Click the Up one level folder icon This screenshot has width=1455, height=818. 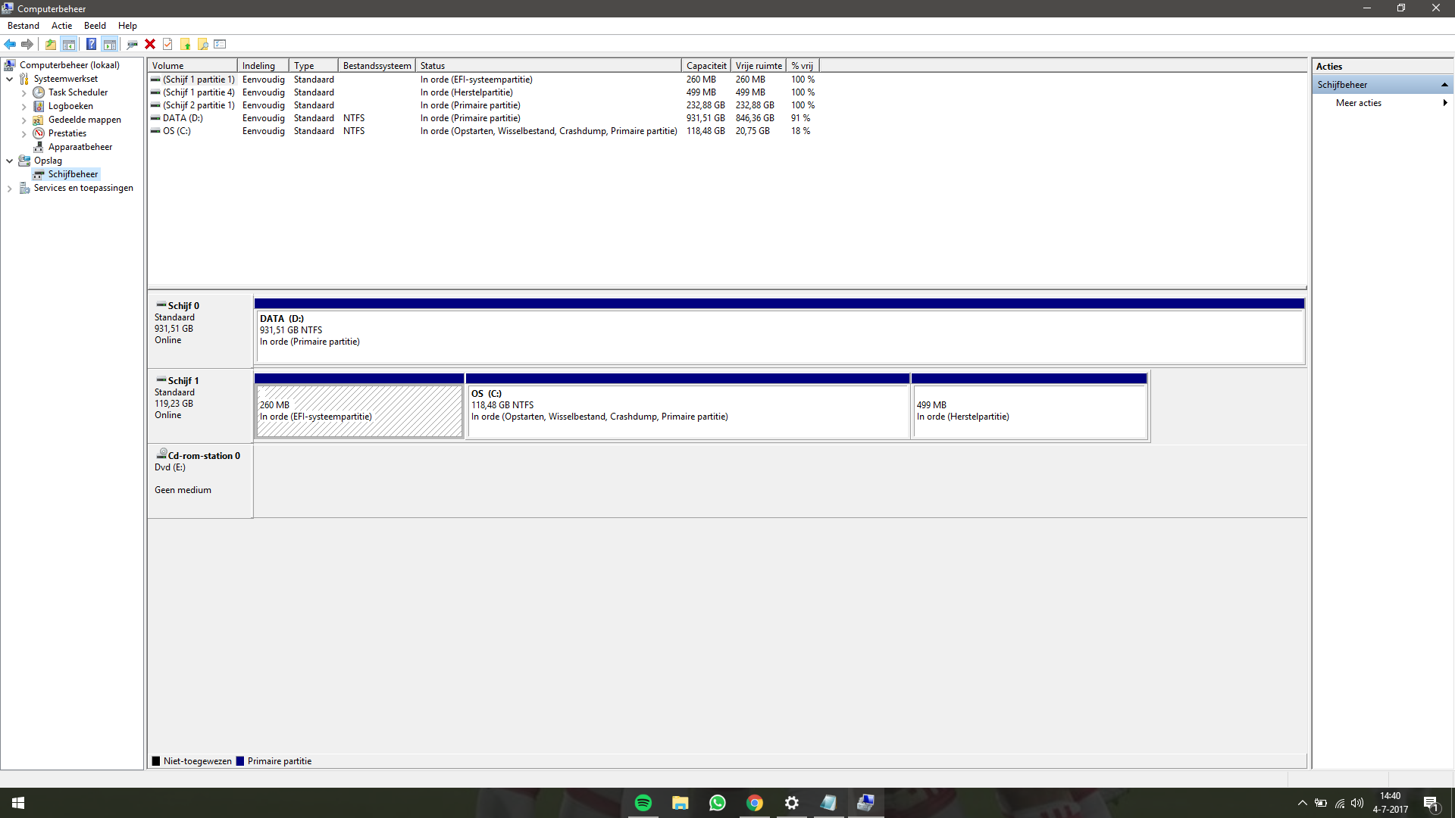[50, 44]
